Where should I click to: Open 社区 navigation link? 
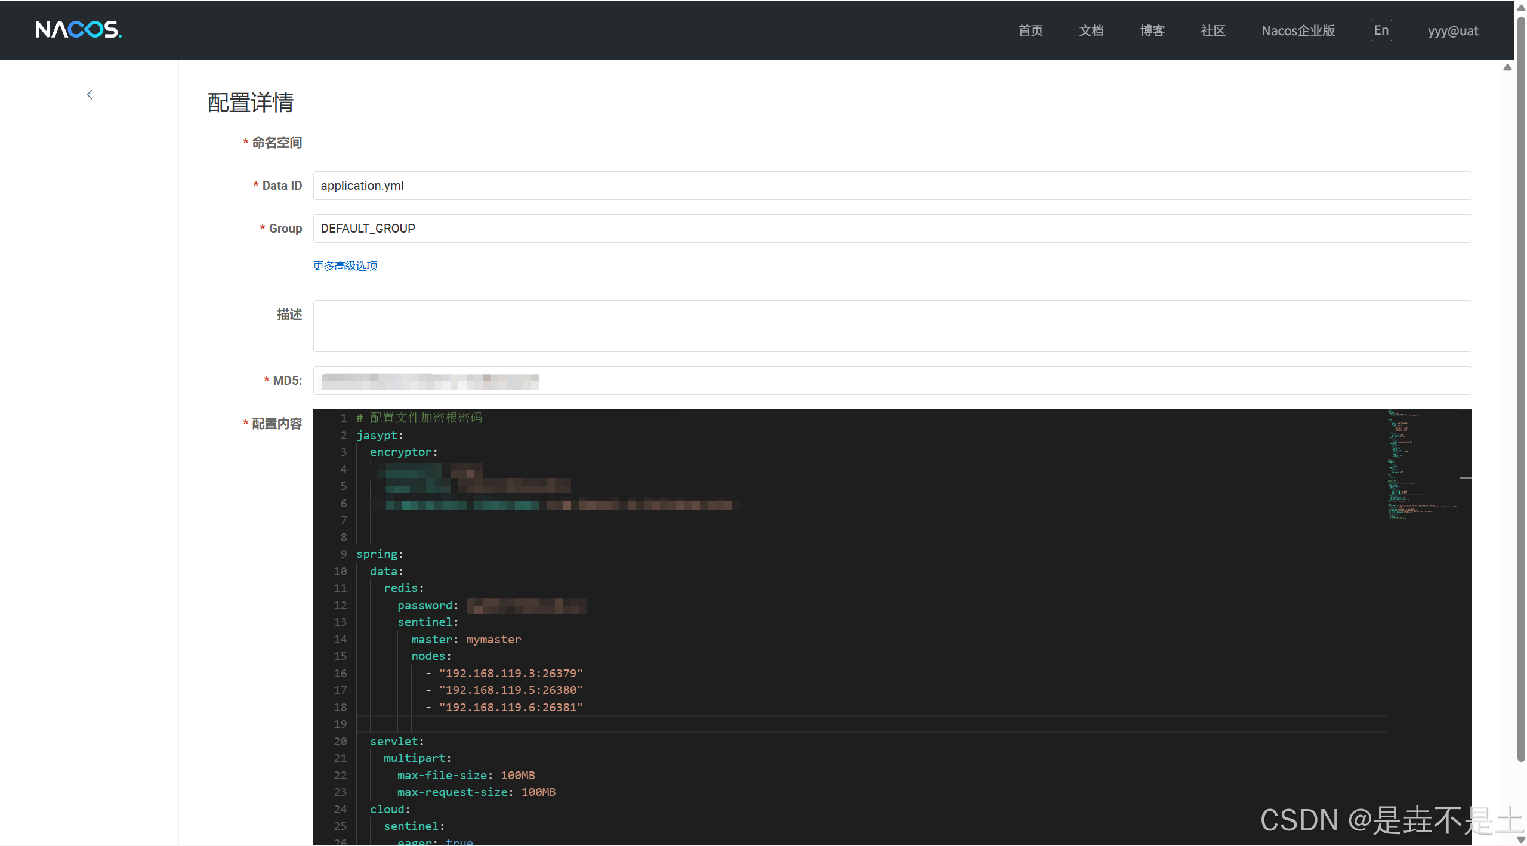pos(1213,31)
